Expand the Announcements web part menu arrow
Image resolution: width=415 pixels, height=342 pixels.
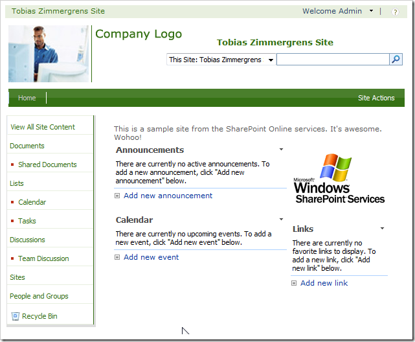pos(281,149)
